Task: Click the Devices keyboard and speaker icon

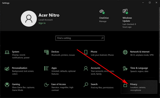Action: click(x=46, y=52)
